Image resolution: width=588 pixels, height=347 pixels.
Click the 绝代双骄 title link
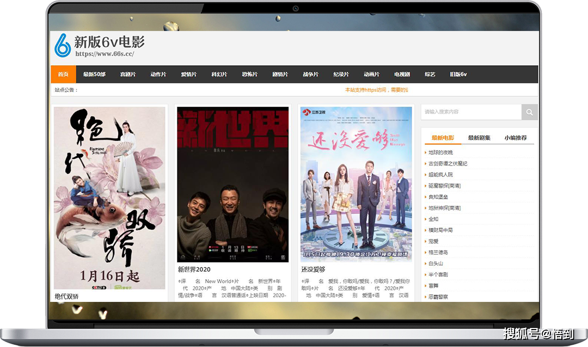[x=67, y=296]
